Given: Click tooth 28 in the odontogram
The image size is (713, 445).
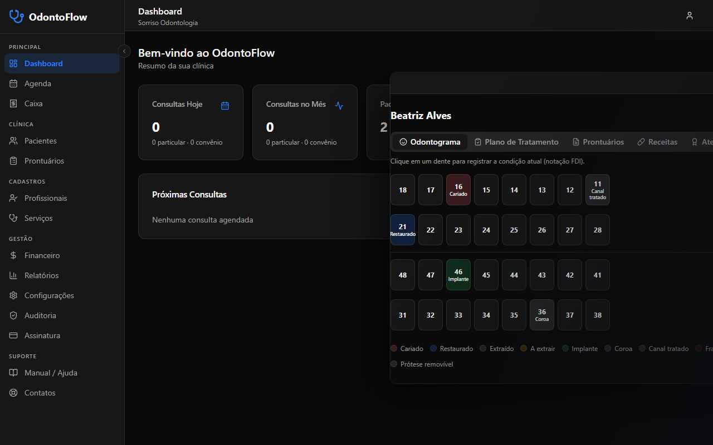Looking at the screenshot, I should [598, 230].
